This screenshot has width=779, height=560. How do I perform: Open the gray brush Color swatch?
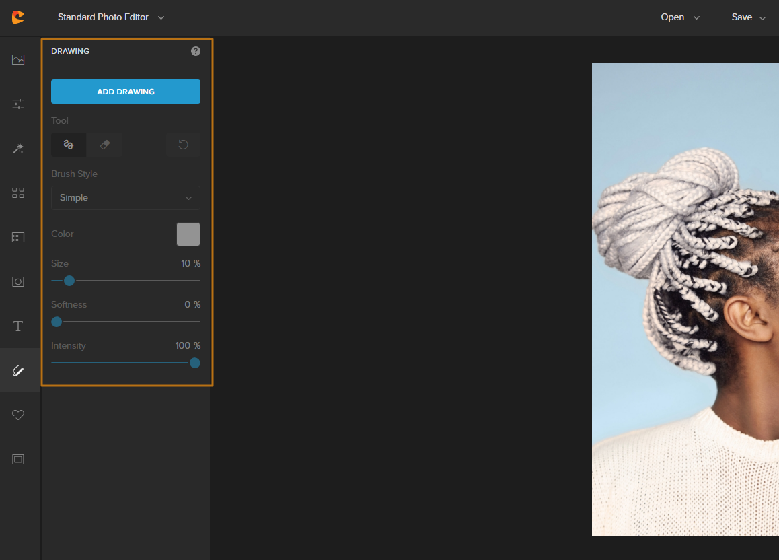point(188,234)
